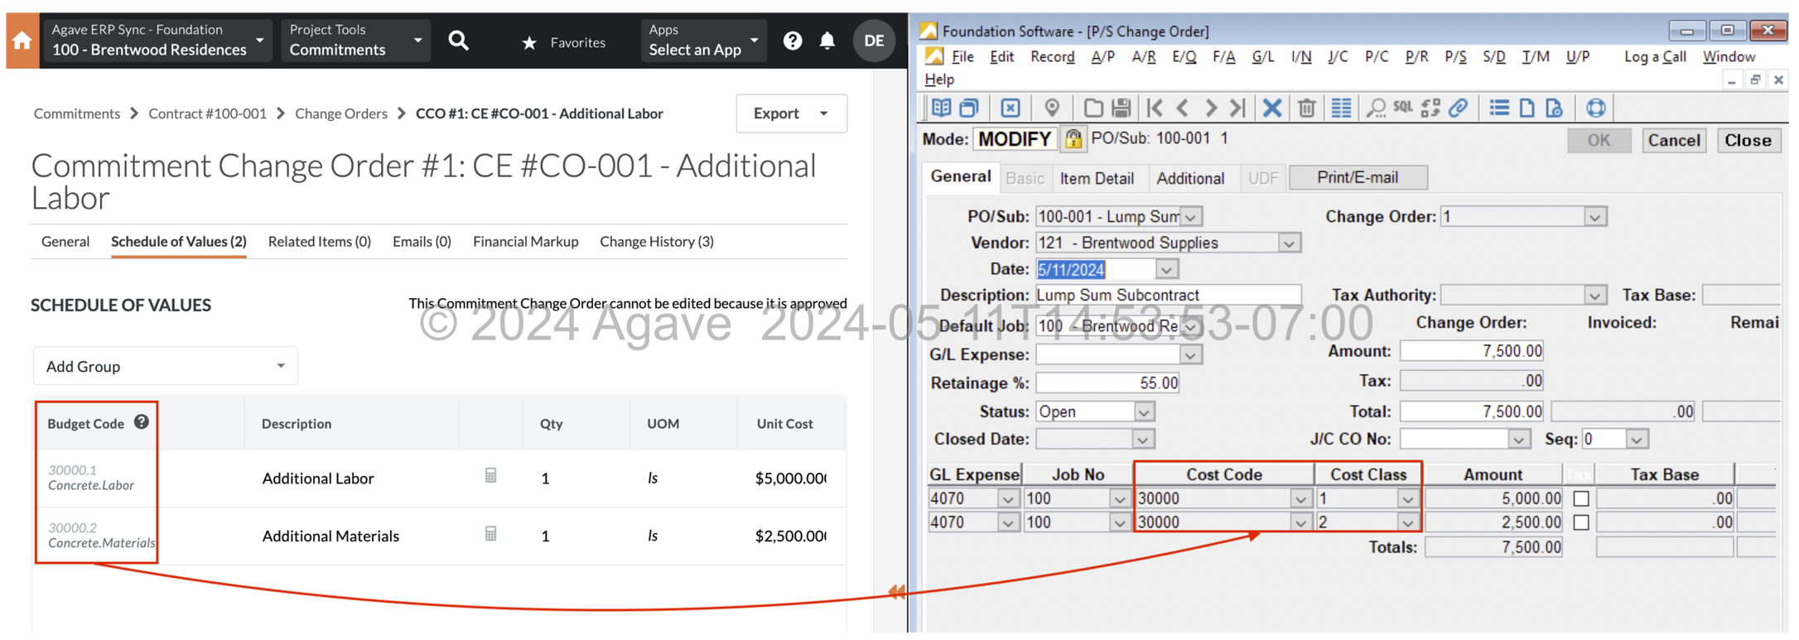Screen dimensions: 1799x640
Task: Click the Print/E-mail button
Action: [1358, 177]
